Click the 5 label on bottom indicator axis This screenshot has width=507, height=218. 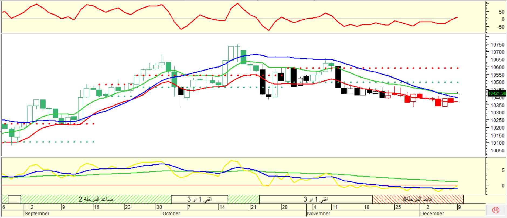coord(503,170)
